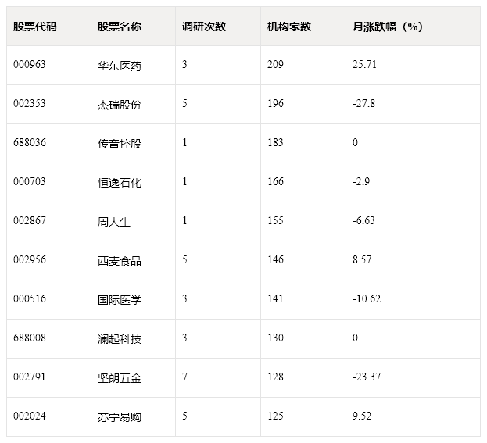The height and width of the screenshot is (443, 487).
Task: Select stock code 000963
Action: 30,64
